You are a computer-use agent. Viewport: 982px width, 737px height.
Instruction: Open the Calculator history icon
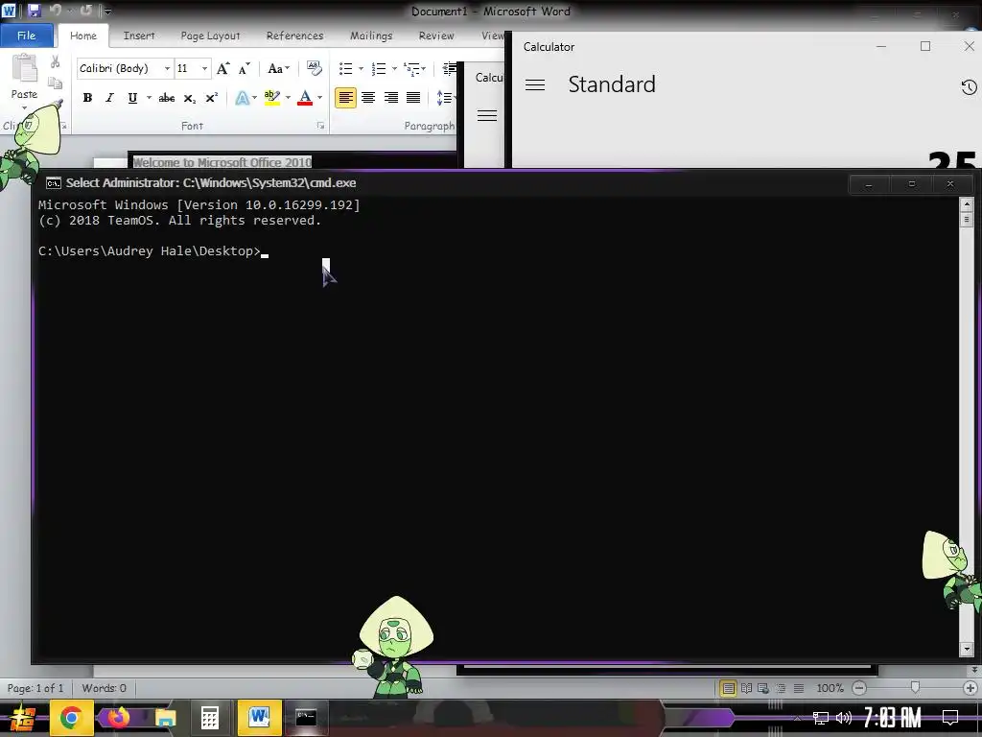(969, 87)
